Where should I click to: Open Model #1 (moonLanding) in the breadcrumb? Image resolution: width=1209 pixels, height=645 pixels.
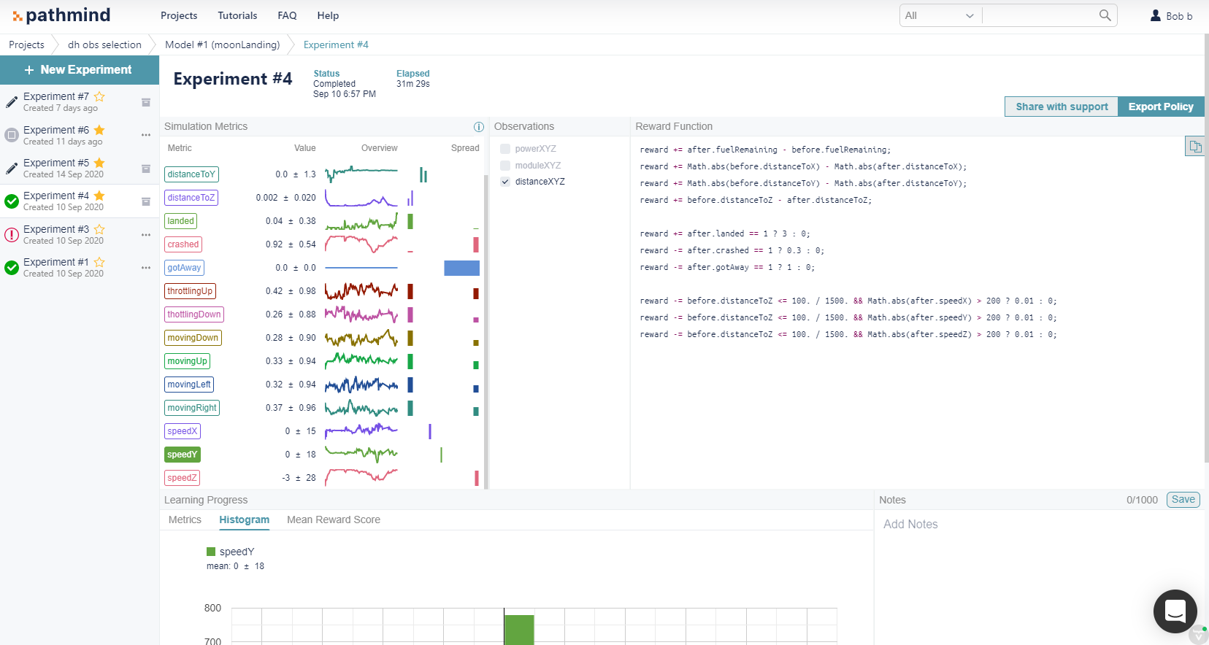click(222, 45)
